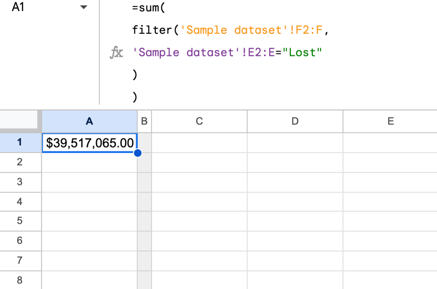
Task: Click the empty cell B2
Action: coord(144,162)
